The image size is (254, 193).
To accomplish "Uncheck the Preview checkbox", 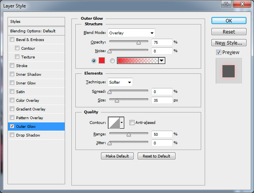I will [x=219, y=52].
